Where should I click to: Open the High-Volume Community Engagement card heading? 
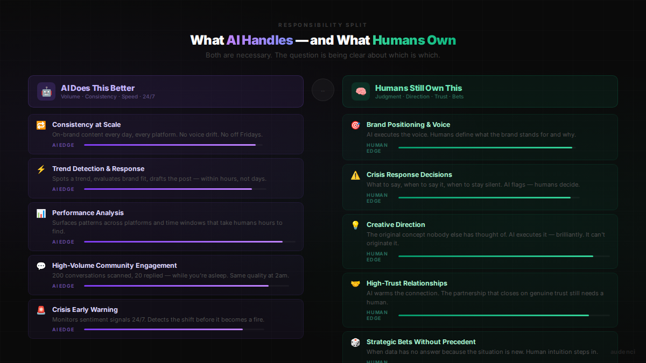pos(114,266)
